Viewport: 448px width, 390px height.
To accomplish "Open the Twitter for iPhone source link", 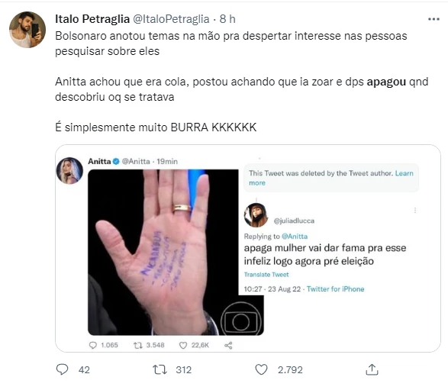I will pos(336,289).
